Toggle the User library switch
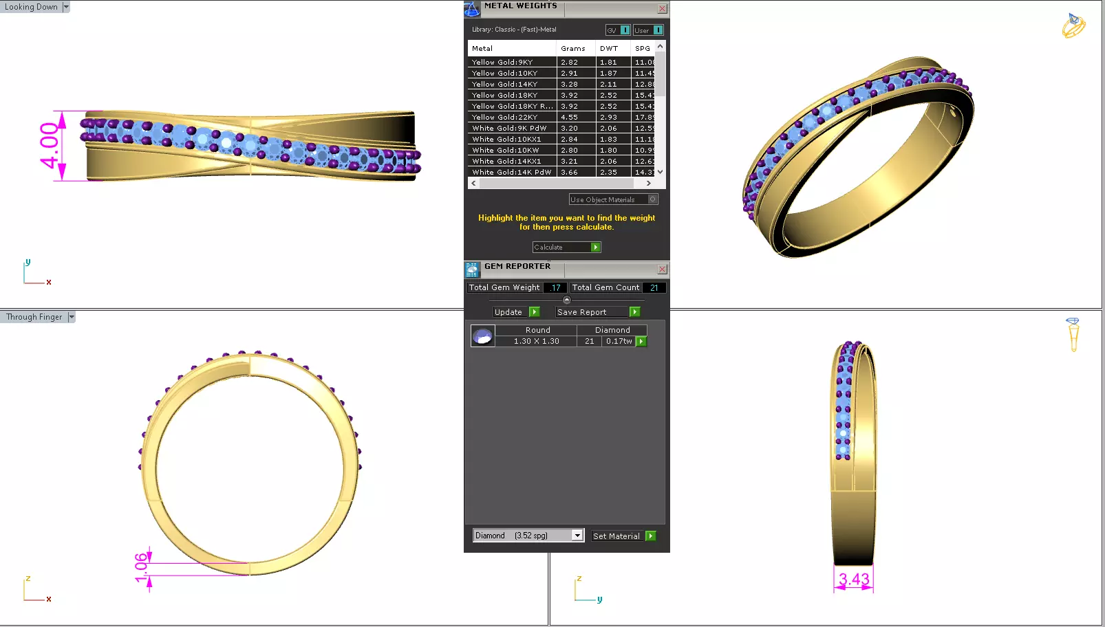 pyautogui.click(x=648, y=30)
